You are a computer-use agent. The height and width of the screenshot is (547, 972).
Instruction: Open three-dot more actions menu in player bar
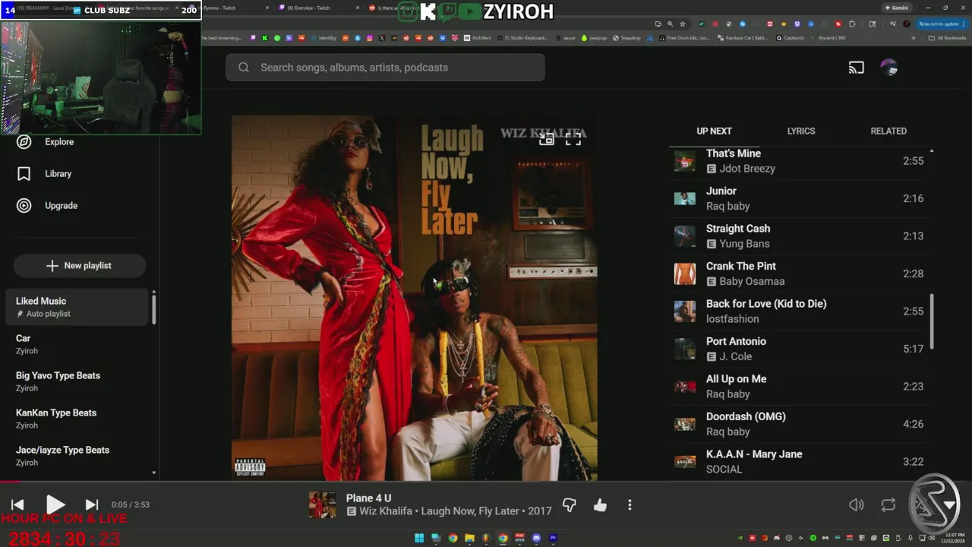tap(630, 505)
